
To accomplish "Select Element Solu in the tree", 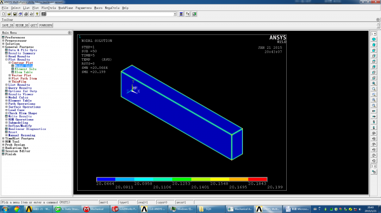I will [25, 69].
